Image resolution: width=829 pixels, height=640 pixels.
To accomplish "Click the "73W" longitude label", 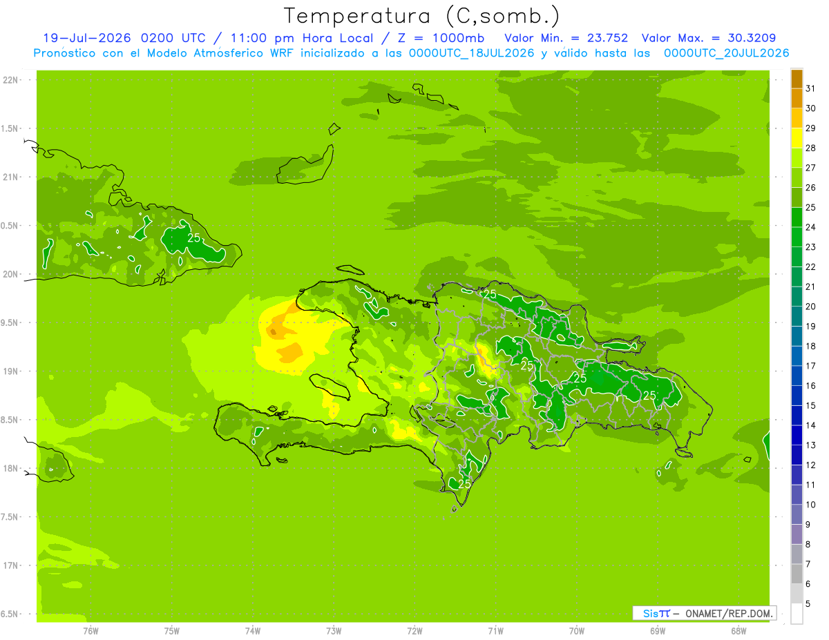I will [334, 631].
